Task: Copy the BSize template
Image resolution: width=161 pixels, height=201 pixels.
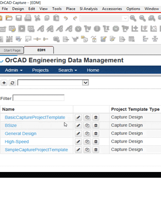Action: tap(87, 125)
